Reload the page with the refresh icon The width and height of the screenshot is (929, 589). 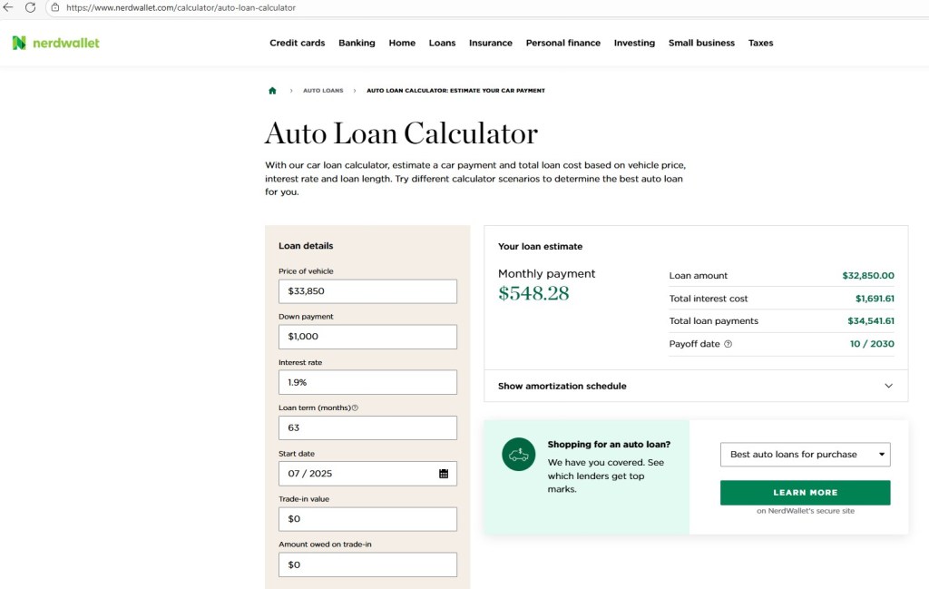click(30, 9)
